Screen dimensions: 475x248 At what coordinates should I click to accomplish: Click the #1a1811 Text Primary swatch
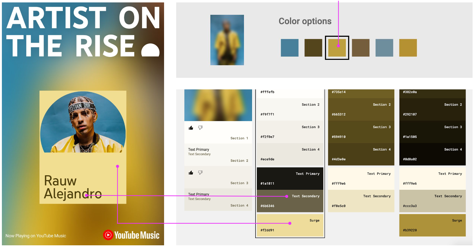[290, 178]
